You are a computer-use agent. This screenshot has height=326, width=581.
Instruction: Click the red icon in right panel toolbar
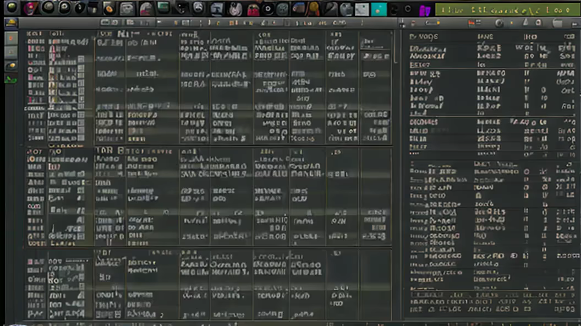point(471,23)
